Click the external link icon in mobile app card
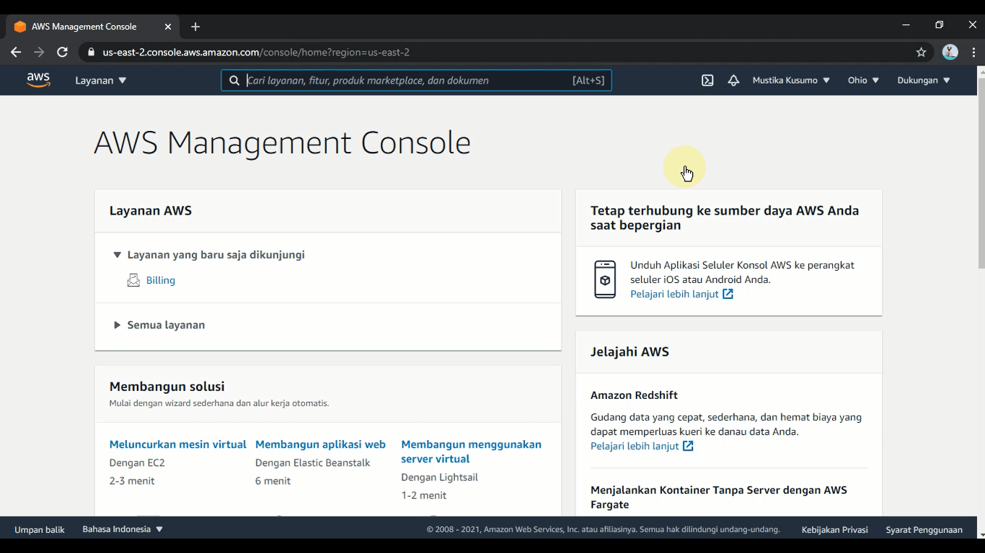This screenshot has width=985, height=553. coord(728,294)
